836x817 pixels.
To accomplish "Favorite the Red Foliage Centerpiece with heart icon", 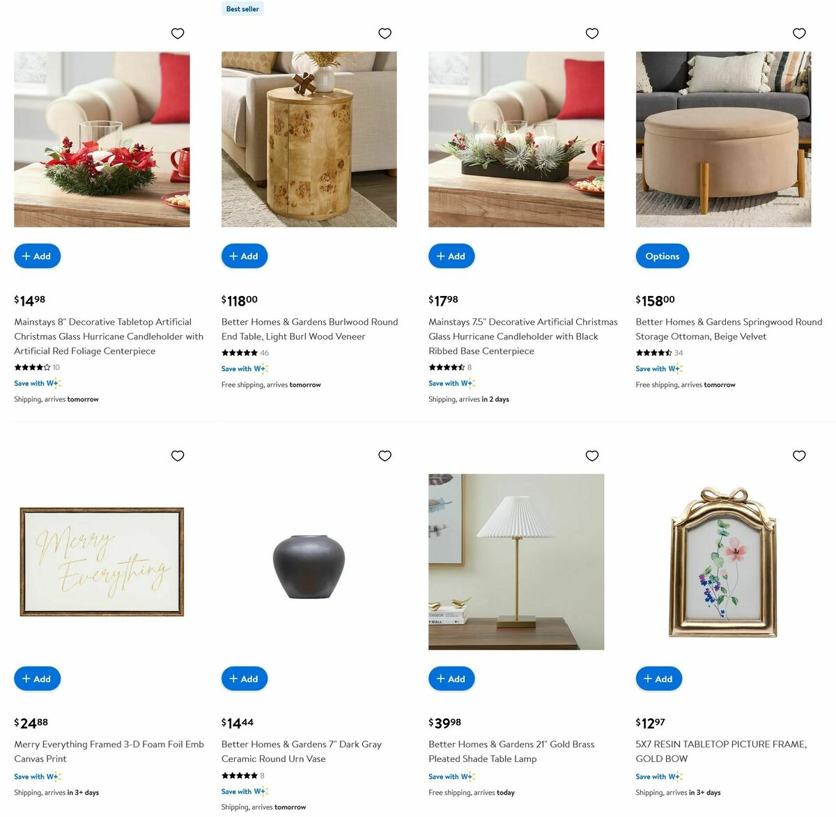I will [178, 33].
